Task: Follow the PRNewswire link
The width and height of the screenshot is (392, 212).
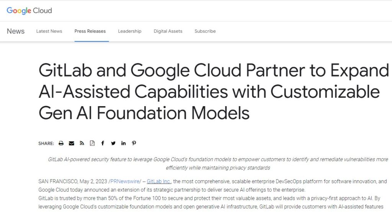Action: [126, 181]
